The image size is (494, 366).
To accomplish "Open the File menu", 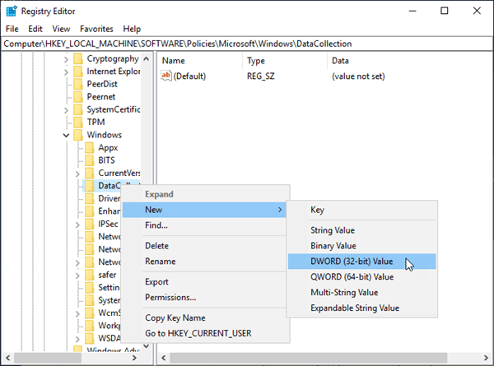I will pyautogui.click(x=12, y=29).
